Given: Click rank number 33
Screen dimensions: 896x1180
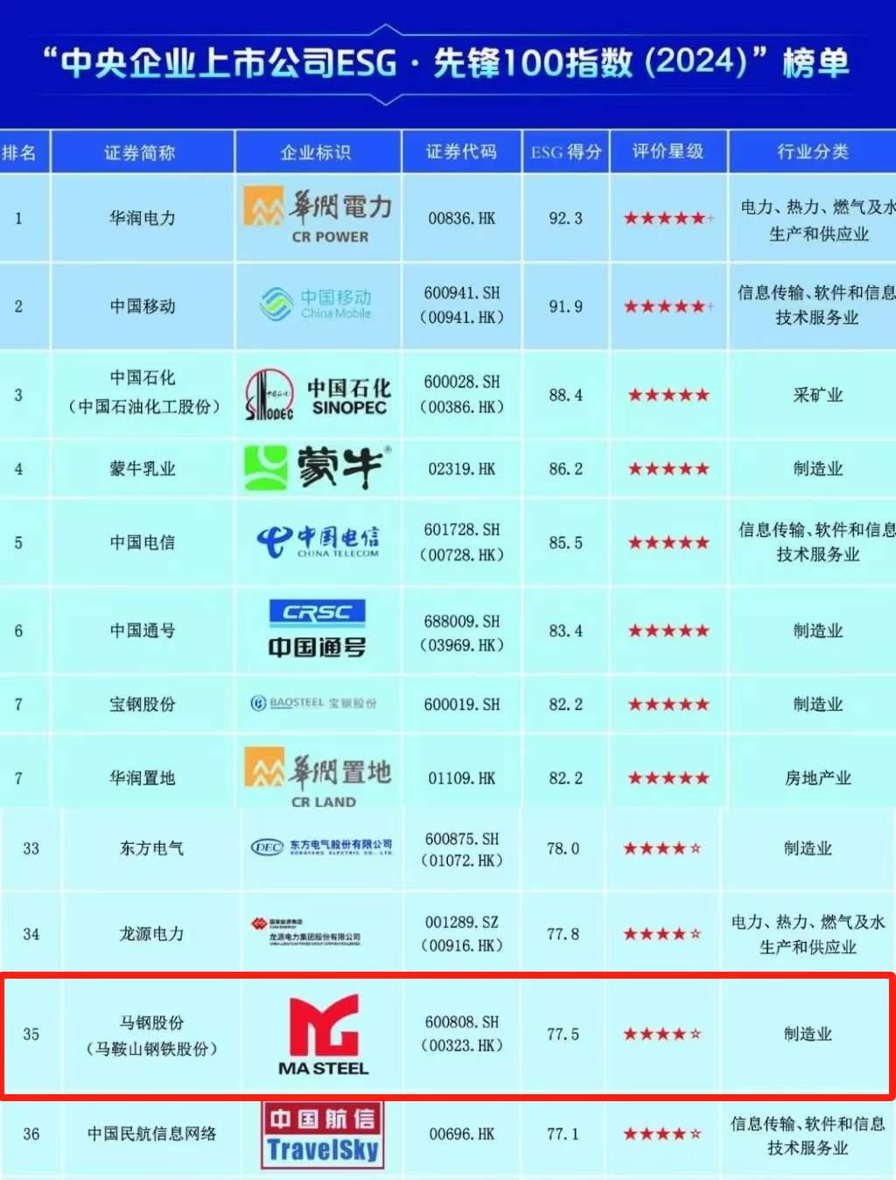Looking at the screenshot, I should coord(31,848).
